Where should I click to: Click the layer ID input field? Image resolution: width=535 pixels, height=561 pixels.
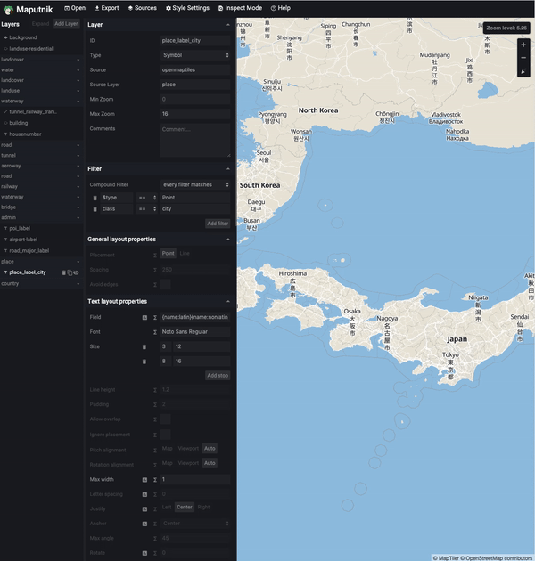point(195,40)
